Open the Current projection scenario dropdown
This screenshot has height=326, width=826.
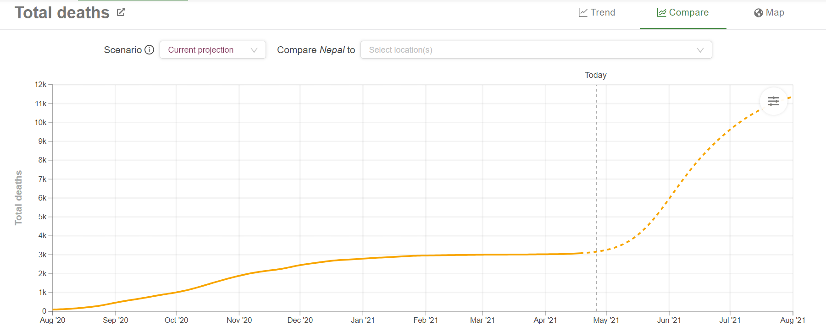pyautogui.click(x=201, y=50)
